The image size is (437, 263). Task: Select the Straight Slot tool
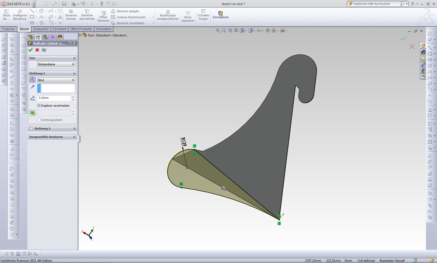tap(32, 23)
